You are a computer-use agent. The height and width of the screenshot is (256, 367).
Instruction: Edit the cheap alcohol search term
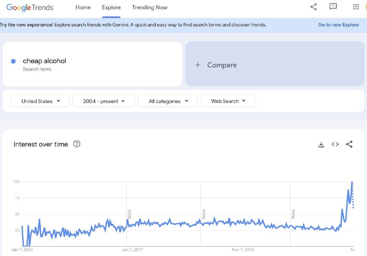tap(44, 61)
